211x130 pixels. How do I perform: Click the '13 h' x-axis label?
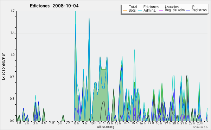tap(118, 123)
